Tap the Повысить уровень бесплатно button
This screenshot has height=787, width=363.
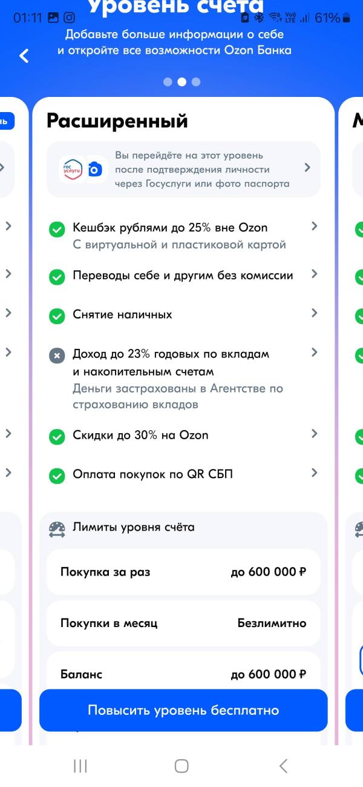click(183, 710)
